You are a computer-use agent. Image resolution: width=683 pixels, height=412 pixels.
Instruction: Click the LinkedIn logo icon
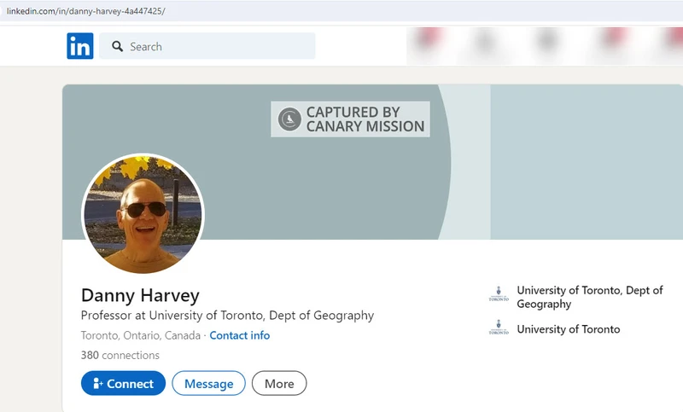coord(79,46)
